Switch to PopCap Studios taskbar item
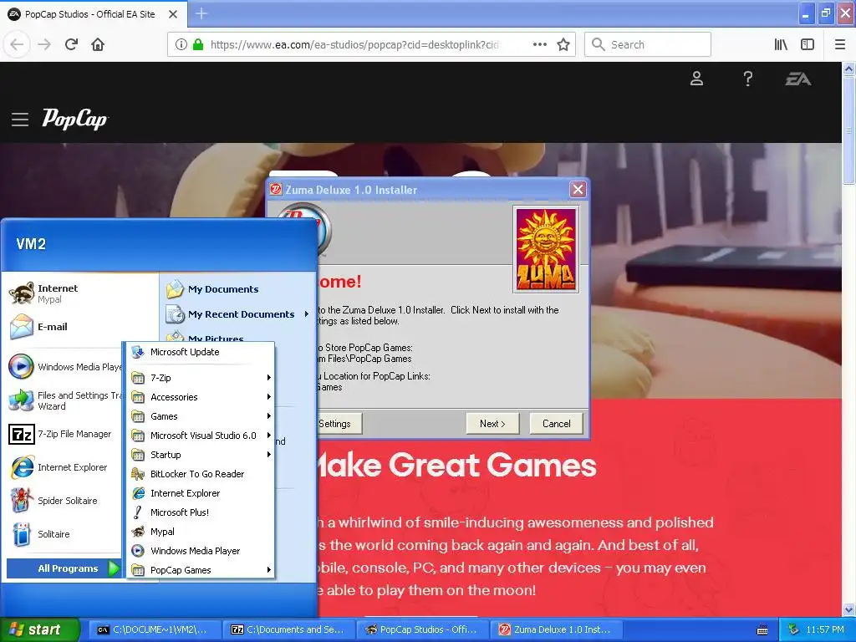Image resolution: width=856 pixels, height=642 pixels. point(422,629)
